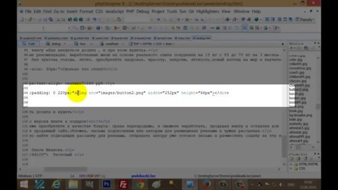Open FileZilla from the taskbar
The height and width of the screenshot is (190, 338).
(123, 184)
